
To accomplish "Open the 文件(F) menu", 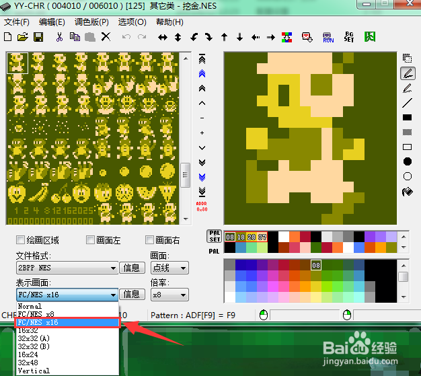I will tap(17, 22).
